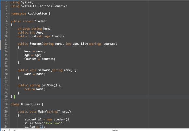Click the closing brace on line 25
The image size is (189, 131).
tap(18, 93)
